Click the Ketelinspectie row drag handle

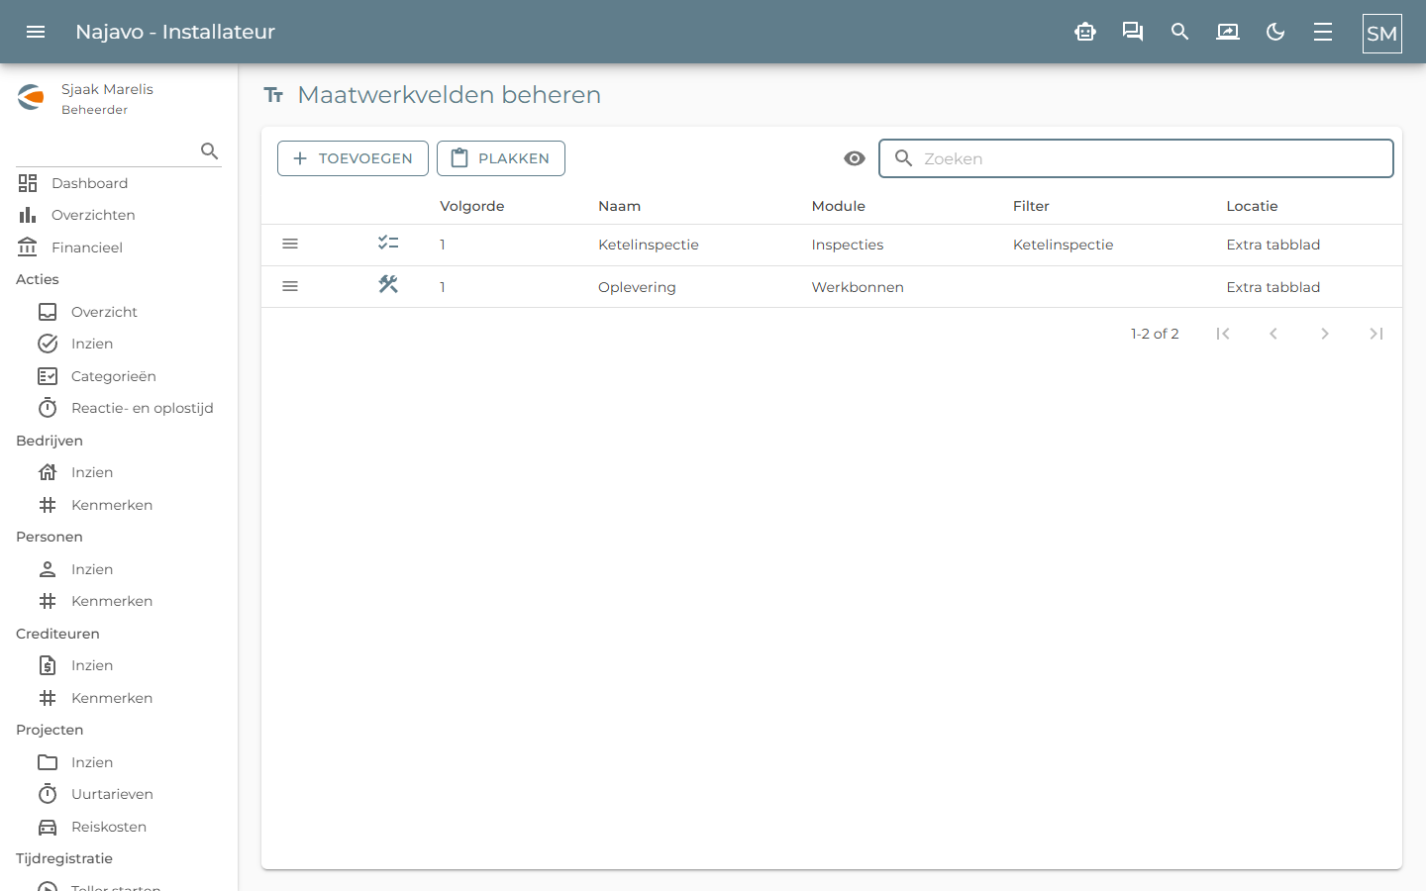(x=290, y=244)
